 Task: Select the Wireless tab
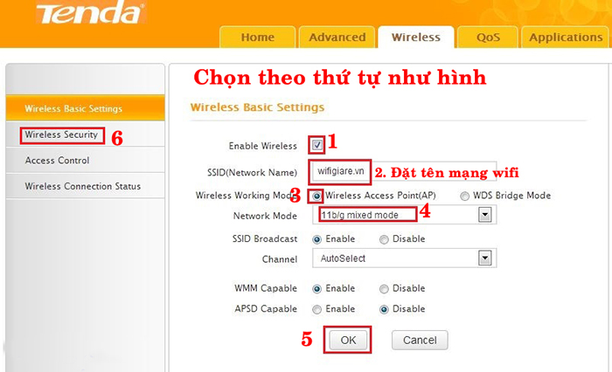[416, 37]
